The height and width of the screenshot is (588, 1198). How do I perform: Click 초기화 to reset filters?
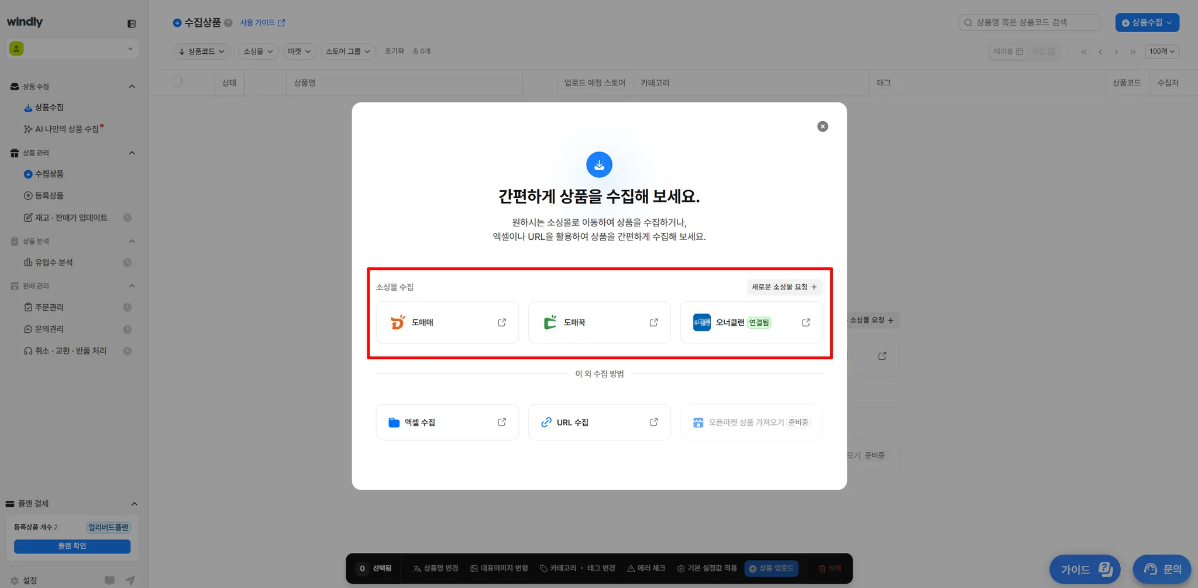394,51
